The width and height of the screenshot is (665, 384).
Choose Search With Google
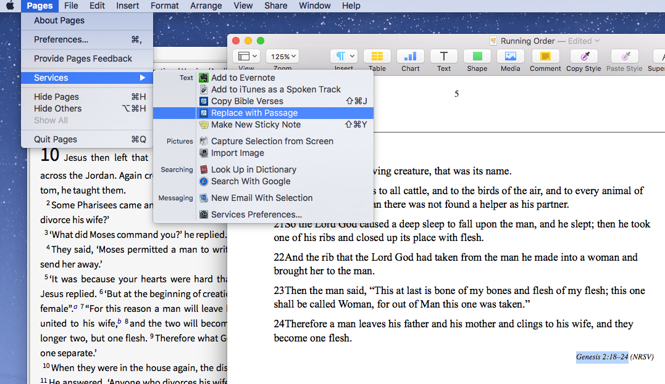[264, 181]
